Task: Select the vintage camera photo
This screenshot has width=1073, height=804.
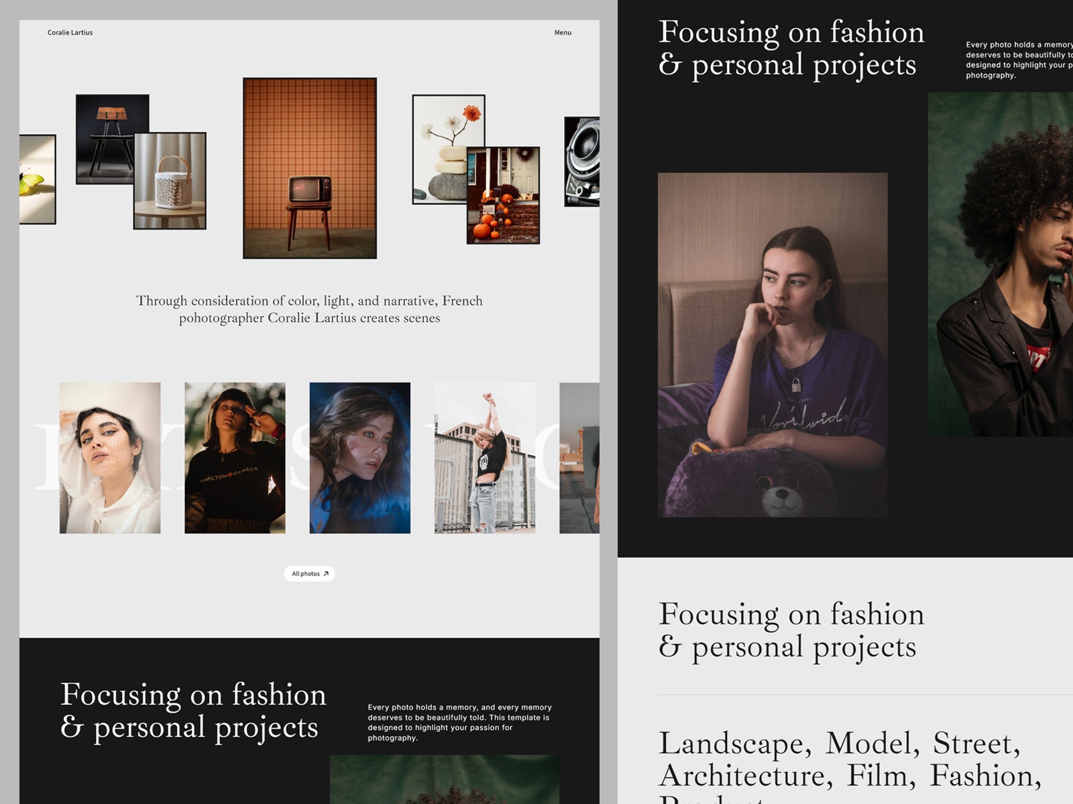Action: coord(581,161)
